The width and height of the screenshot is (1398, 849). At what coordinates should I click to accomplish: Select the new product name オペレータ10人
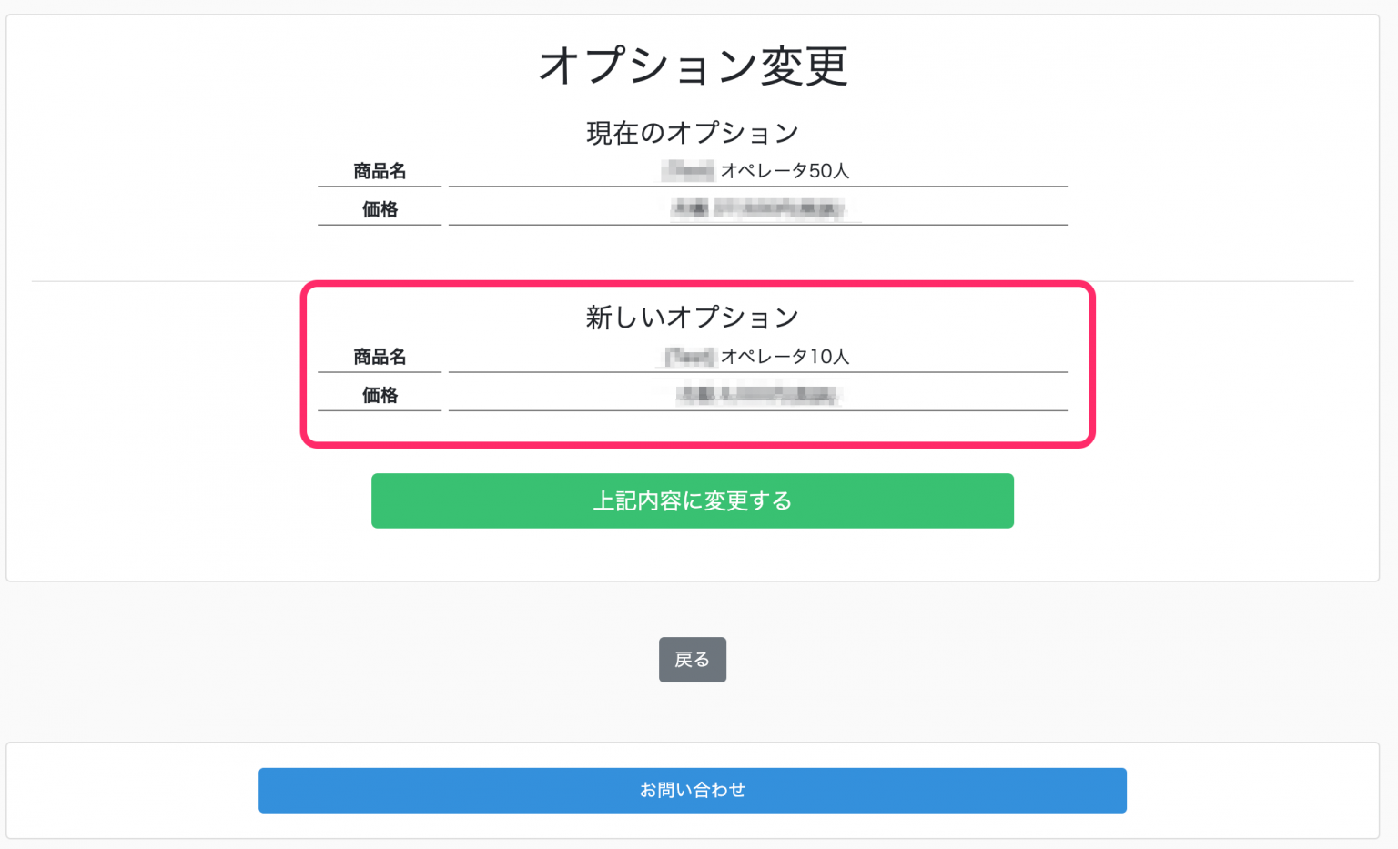pos(785,357)
